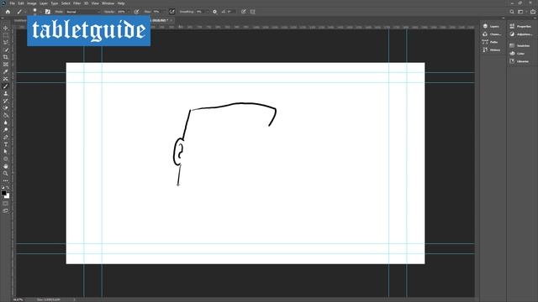Click the foreground color swatch
538x302 pixels.
click(3, 193)
